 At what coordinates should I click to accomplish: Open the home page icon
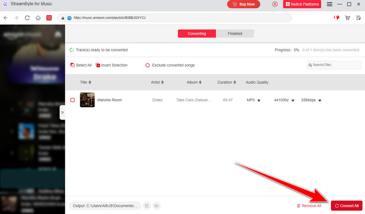[38, 18]
